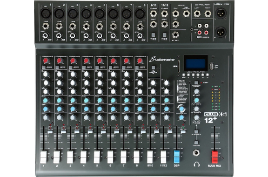Click the PLAYBACK level knob
Screen dimensions: 268x177
coord(196,109)
